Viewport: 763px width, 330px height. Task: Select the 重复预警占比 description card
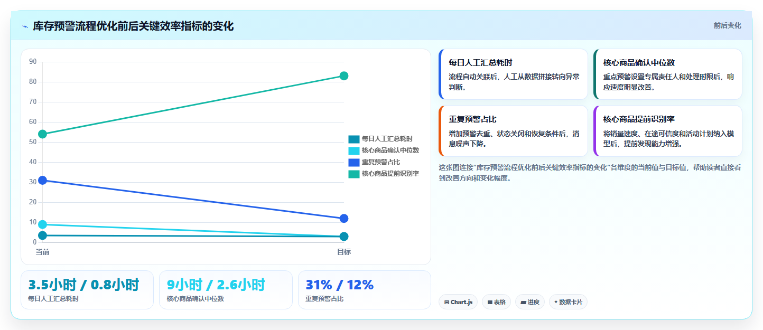coord(513,131)
